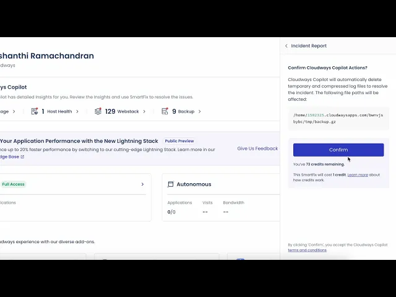Click the '73 credits remaining' text
Viewport: 396px width, 297px height.
pos(325,164)
